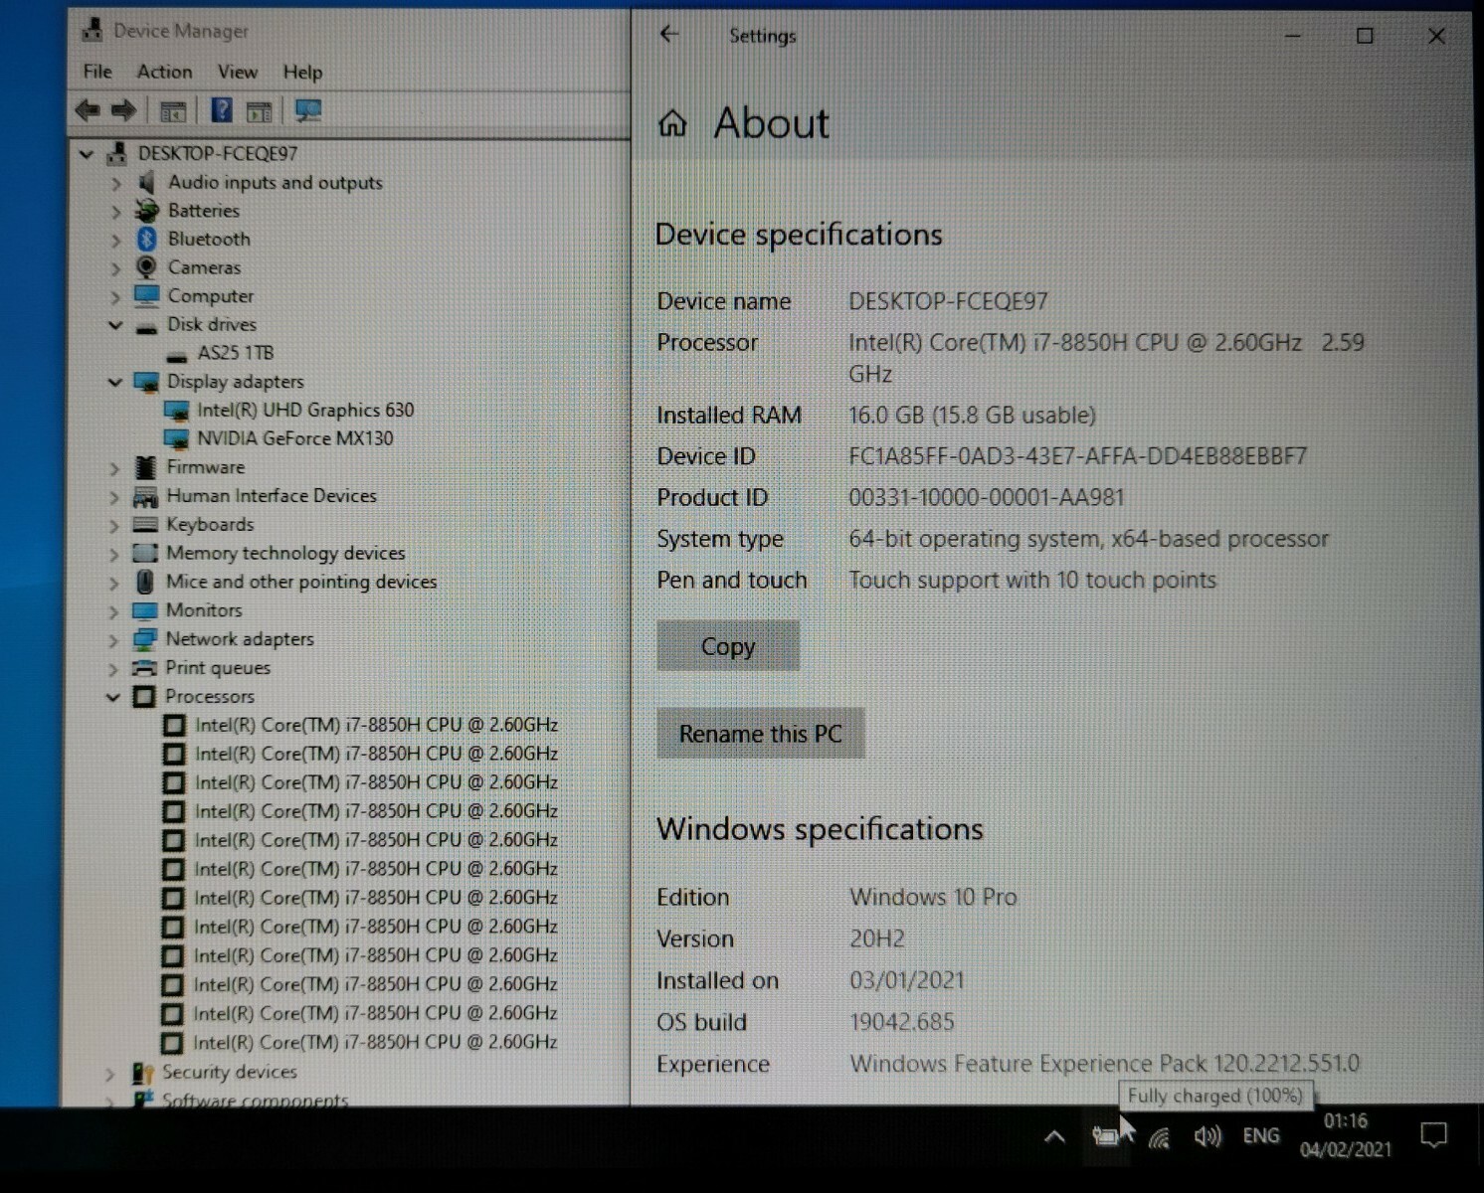Open the Wi-Fi network tray icon
The height and width of the screenshot is (1193, 1484).
point(1159,1136)
